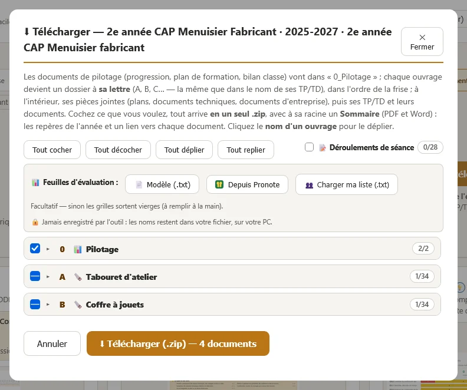The image size is (467, 390).
Task: Click the Feuilles d'évaluation chart icon
Action: pos(35,183)
